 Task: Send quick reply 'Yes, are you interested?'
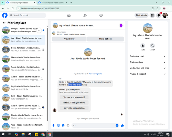[74, 97]
